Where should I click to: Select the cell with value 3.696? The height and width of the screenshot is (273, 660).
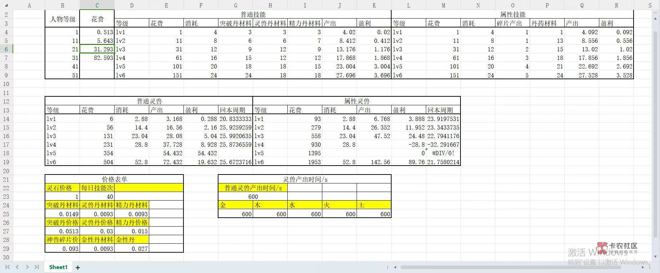coord(374,75)
